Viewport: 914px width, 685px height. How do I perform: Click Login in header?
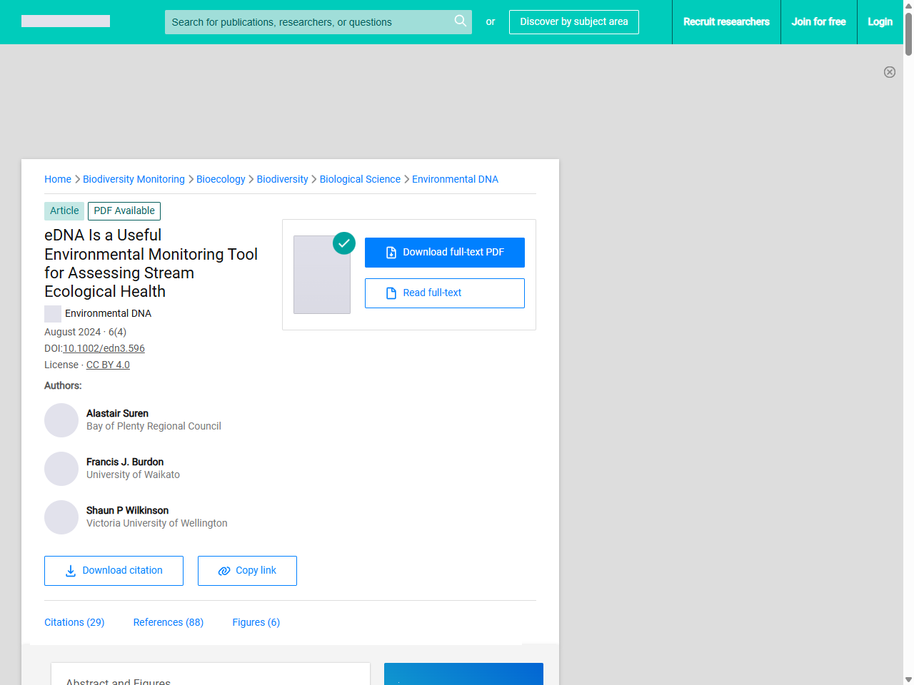click(x=880, y=22)
